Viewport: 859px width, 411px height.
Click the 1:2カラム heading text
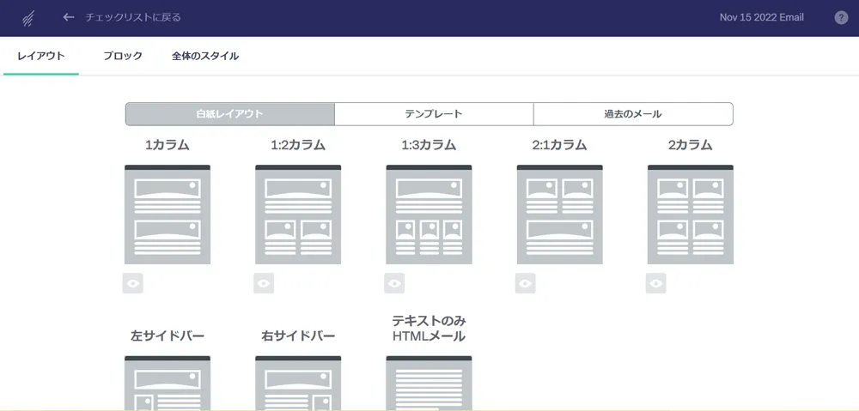(298, 145)
